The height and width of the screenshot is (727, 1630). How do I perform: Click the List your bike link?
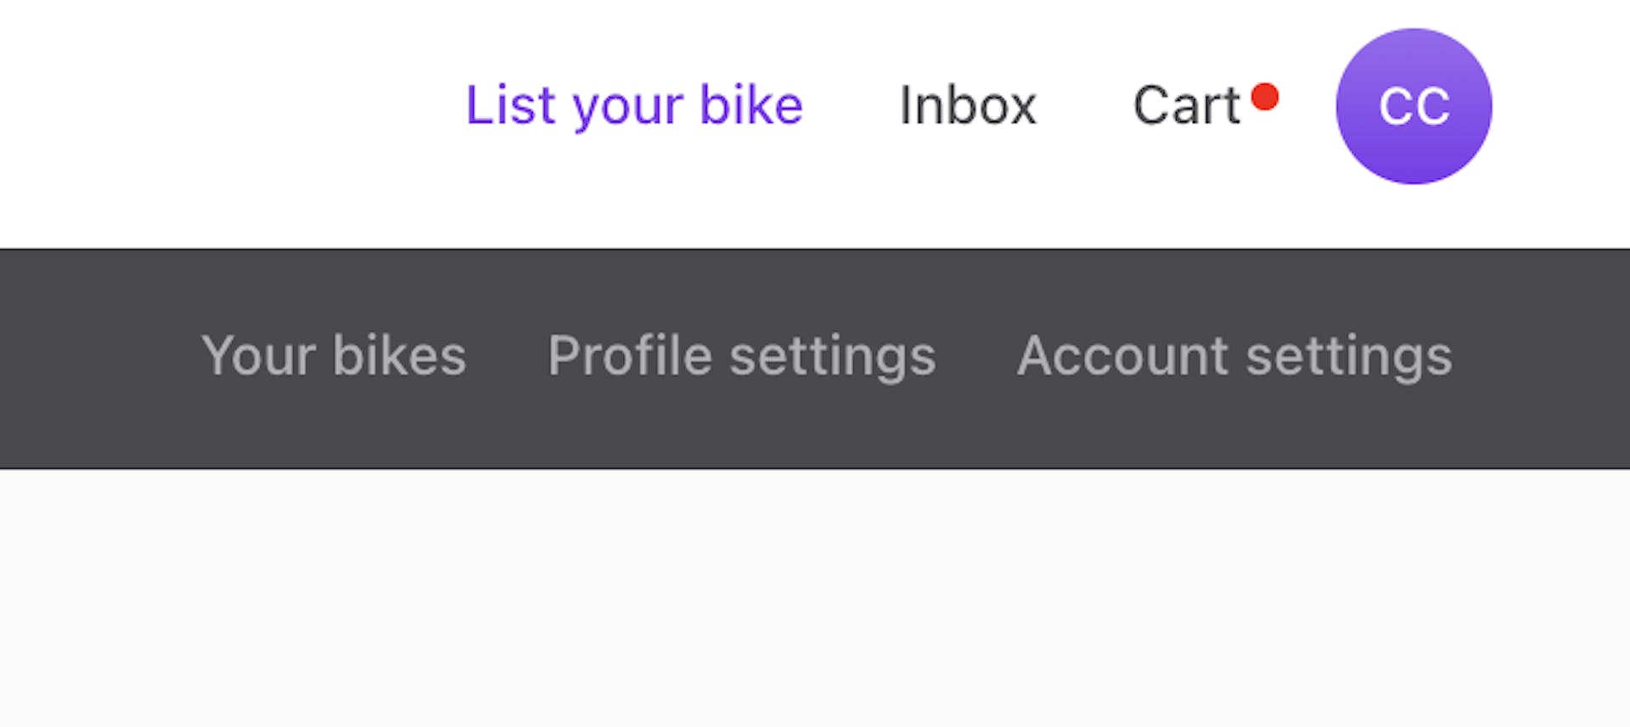(x=634, y=106)
